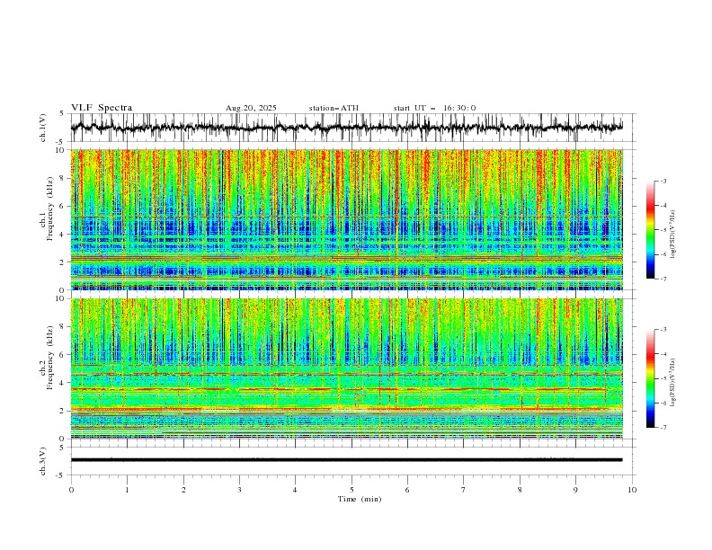The height and width of the screenshot is (550, 712).
Task: Click the ch.2 PSD color bar
Action: tap(650, 378)
